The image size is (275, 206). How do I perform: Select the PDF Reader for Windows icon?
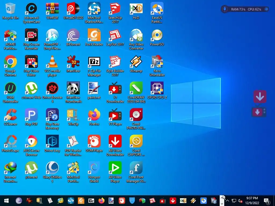[73, 146]
